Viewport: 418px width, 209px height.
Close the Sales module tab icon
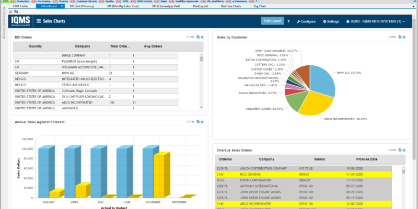171,2
